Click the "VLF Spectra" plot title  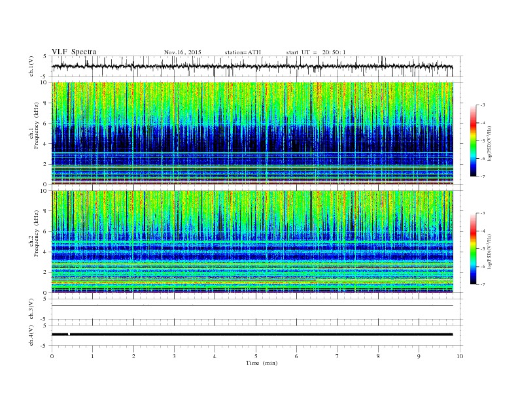[74, 52]
